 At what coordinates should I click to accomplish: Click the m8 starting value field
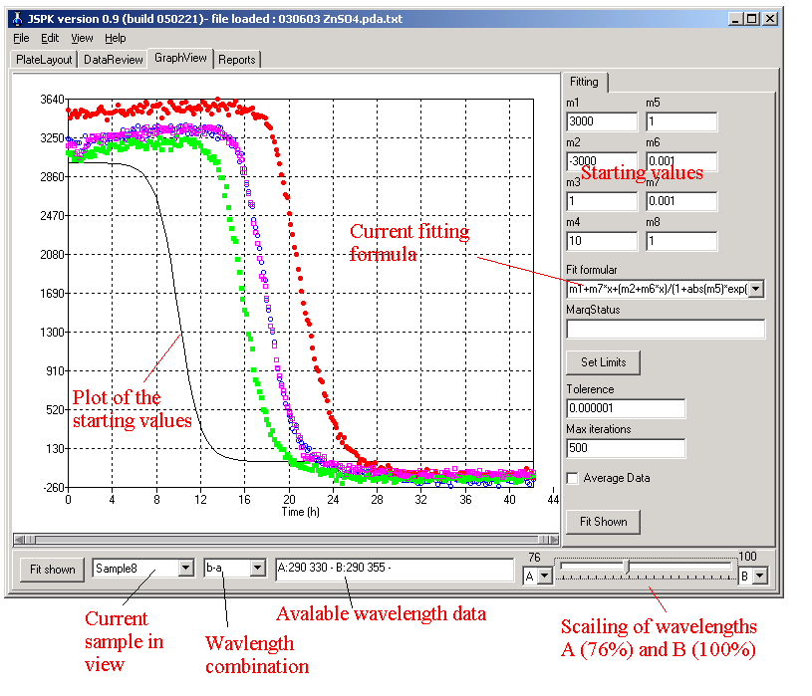pyautogui.click(x=681, y=241)
